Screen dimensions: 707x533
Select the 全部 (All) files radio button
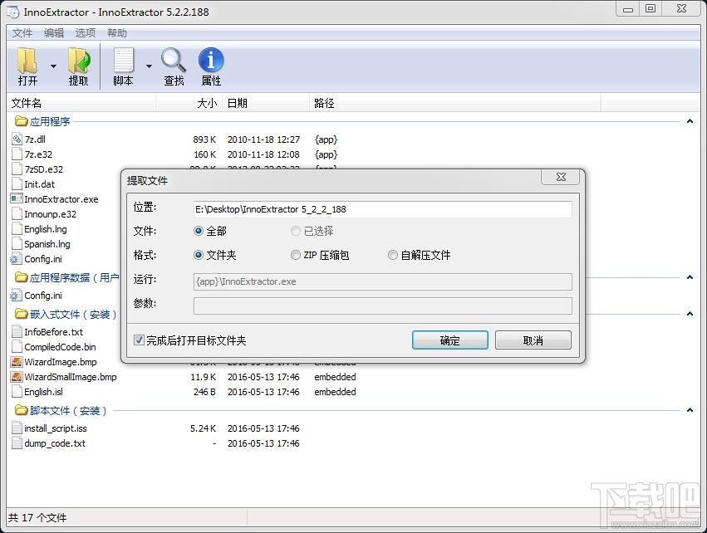(x=199, y=231)
